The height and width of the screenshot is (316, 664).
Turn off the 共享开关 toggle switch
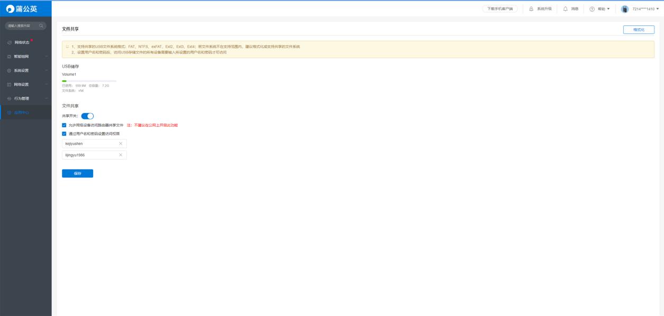tap(87, 116)
